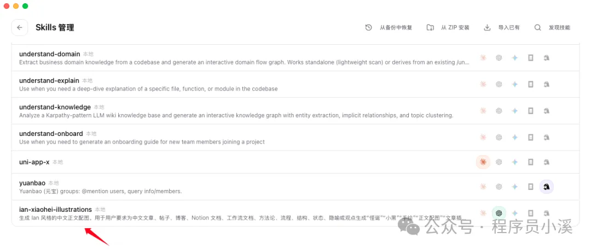This screenshot has height=250, width=591.
Task: Click description starting 'Extract business domain knowledge'
Action: [x=244, y=62]
